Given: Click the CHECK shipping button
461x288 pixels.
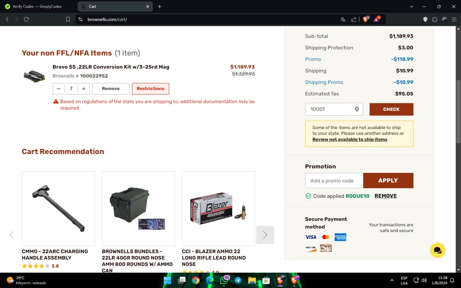Looking at the screenshot, I should click(x=391, y=109).
